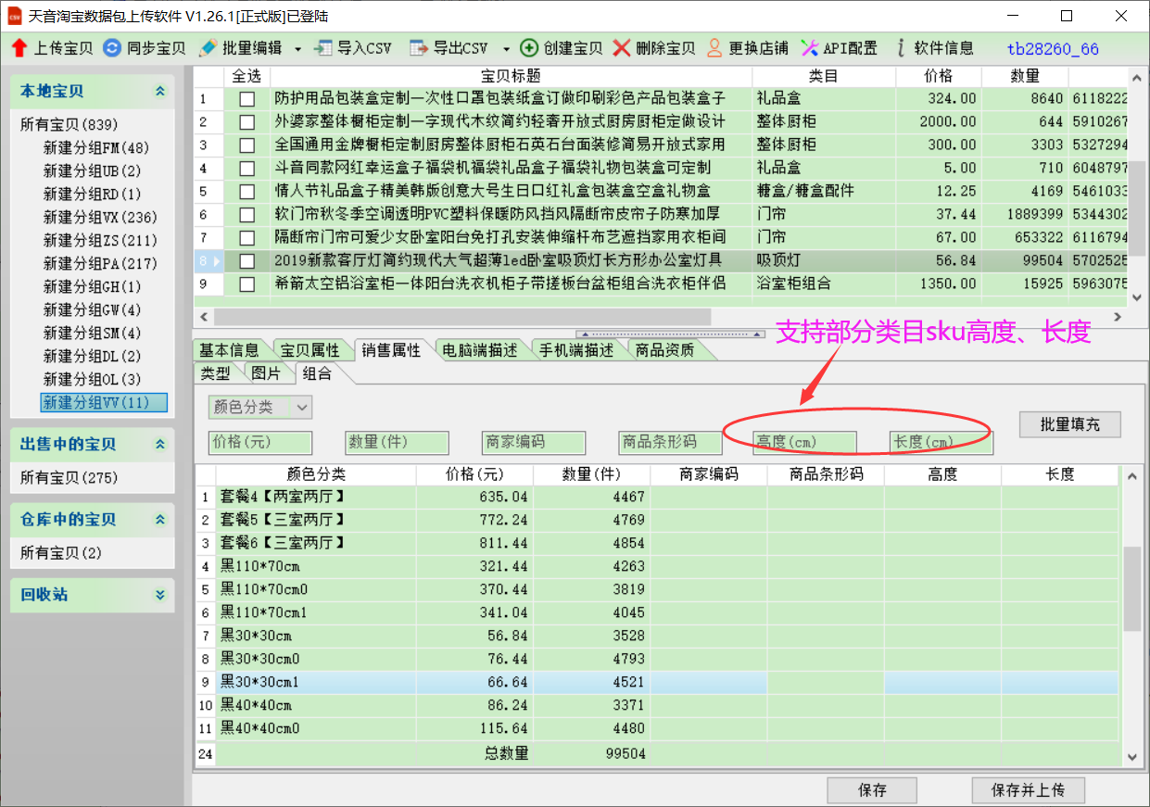Image resolution: width=1150 pixels, height=807 pixels.
Task: Click the 批量填充 button
Action: (1069, 424)
